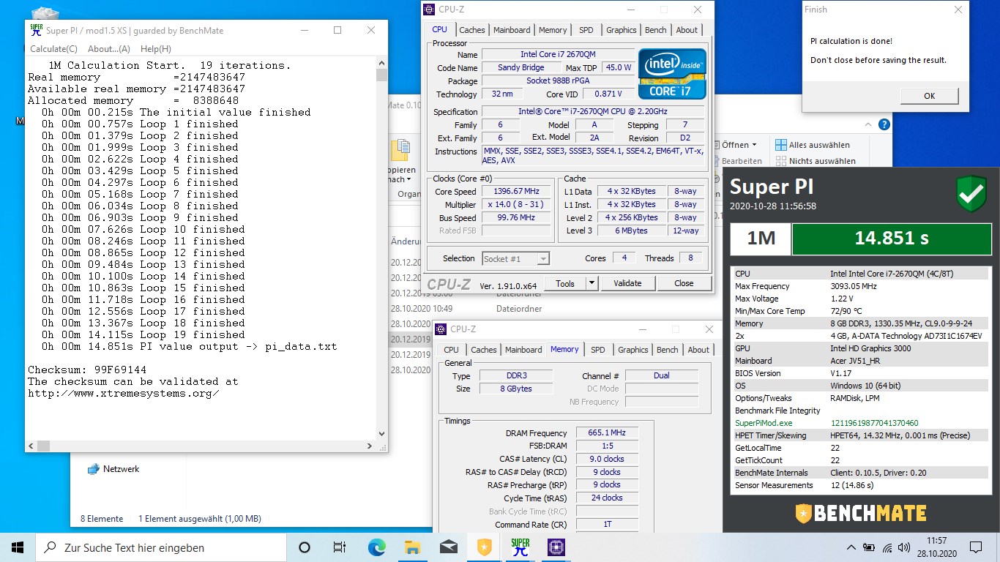Screen dimensions: 1000x562
Task: Open Graphics tab in lower CPU-Z window
Action: click(633, 350)
